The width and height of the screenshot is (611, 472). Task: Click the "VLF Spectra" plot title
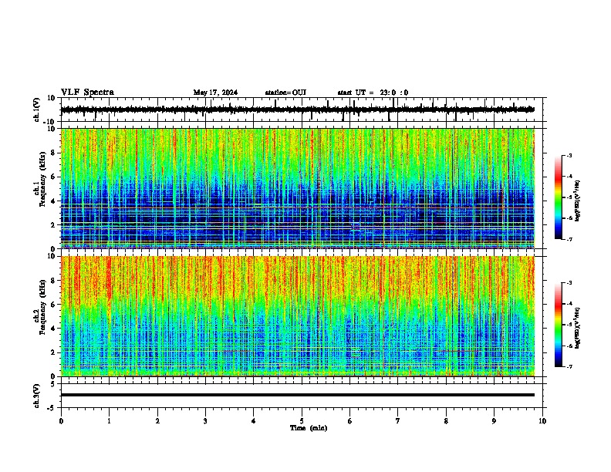87,93
